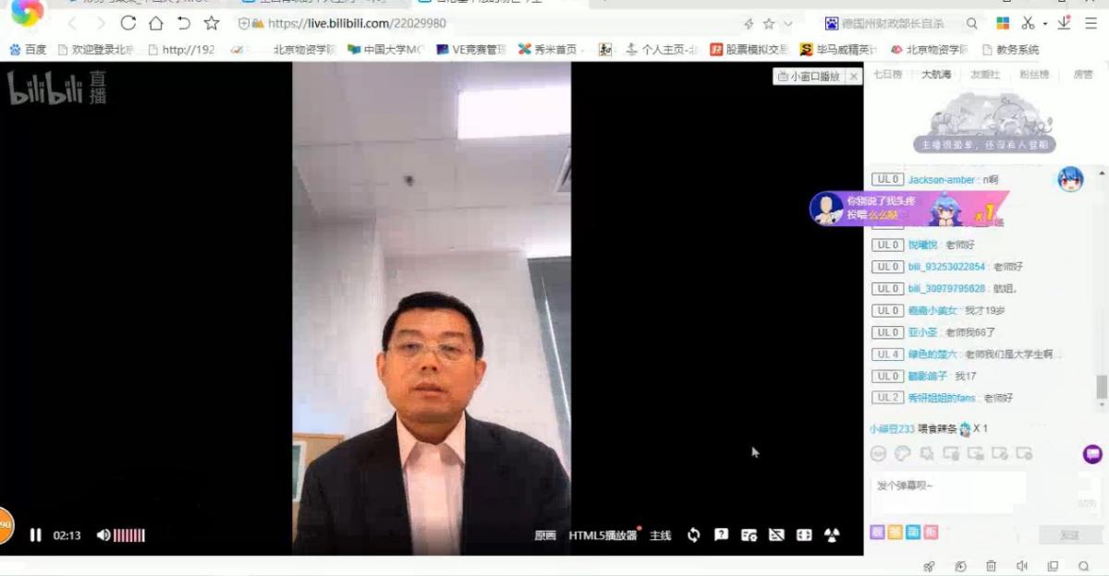
Task: Open emoji picker above chat input
Action: [x=879, y=453]
